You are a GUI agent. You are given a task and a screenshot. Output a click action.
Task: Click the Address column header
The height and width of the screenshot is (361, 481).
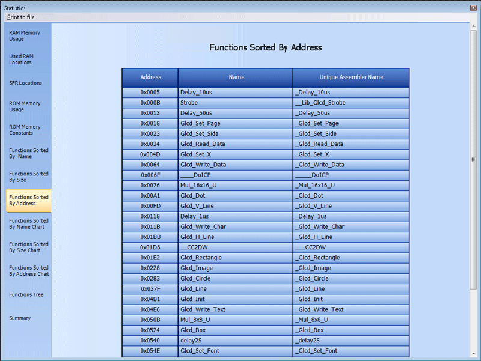point(150,77)
